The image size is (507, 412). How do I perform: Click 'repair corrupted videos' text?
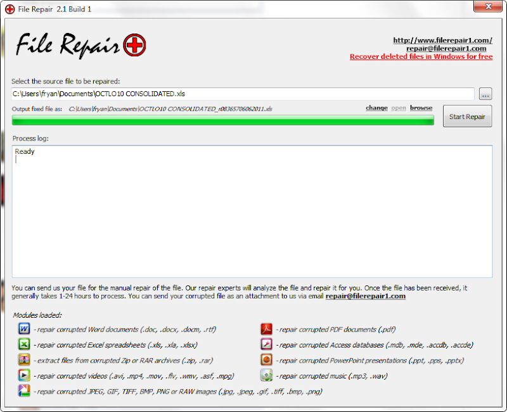pyautogui.click(x=134, y=376)
